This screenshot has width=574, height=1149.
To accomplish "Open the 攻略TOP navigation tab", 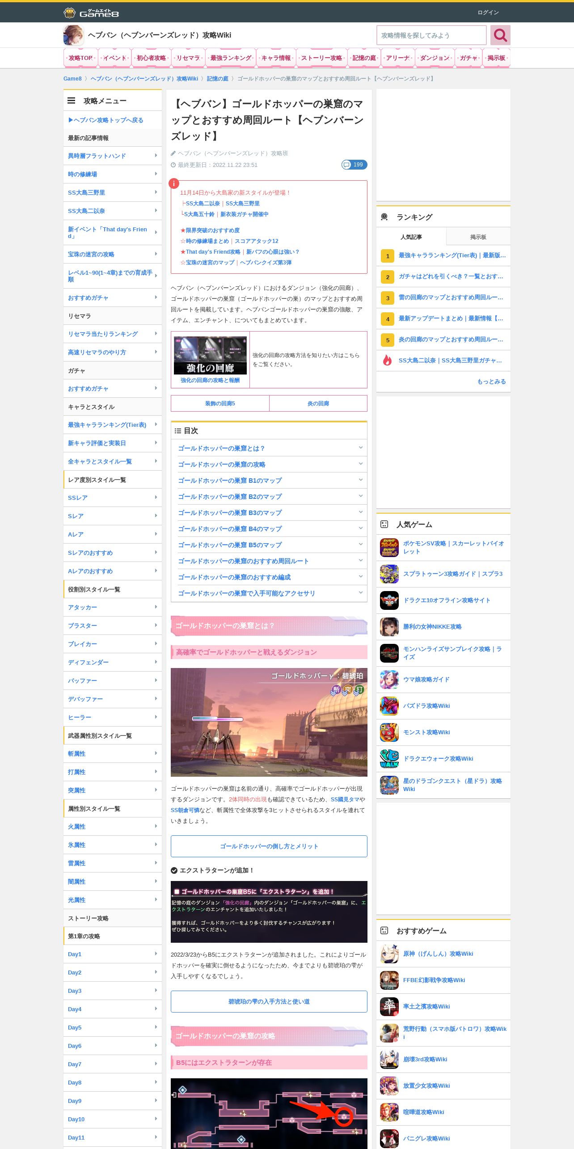I will (x=80, y=58).
